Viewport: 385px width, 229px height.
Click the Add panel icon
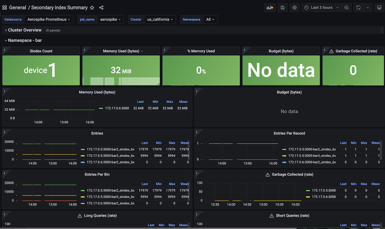click(x=270, y=8)
